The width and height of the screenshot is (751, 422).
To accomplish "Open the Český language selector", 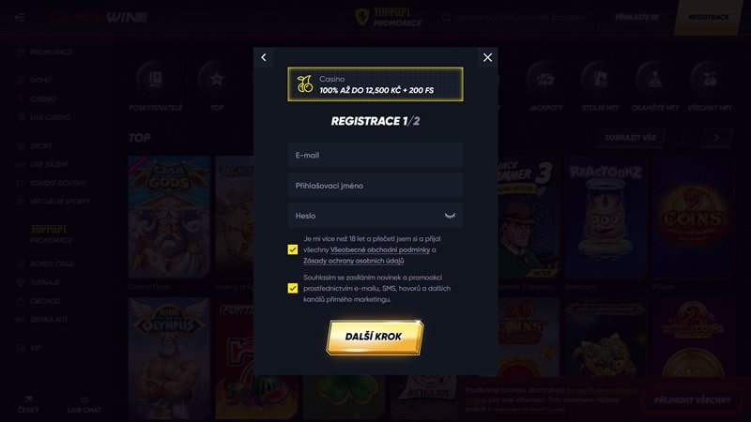I will (x=28, y=405).
